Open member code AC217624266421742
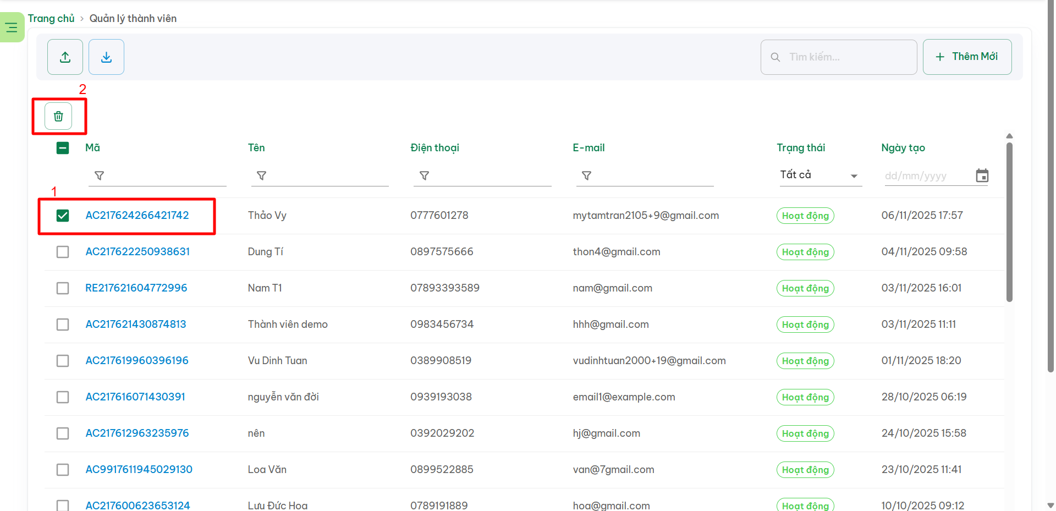1056x511 pixels. (x=137, y=216)
